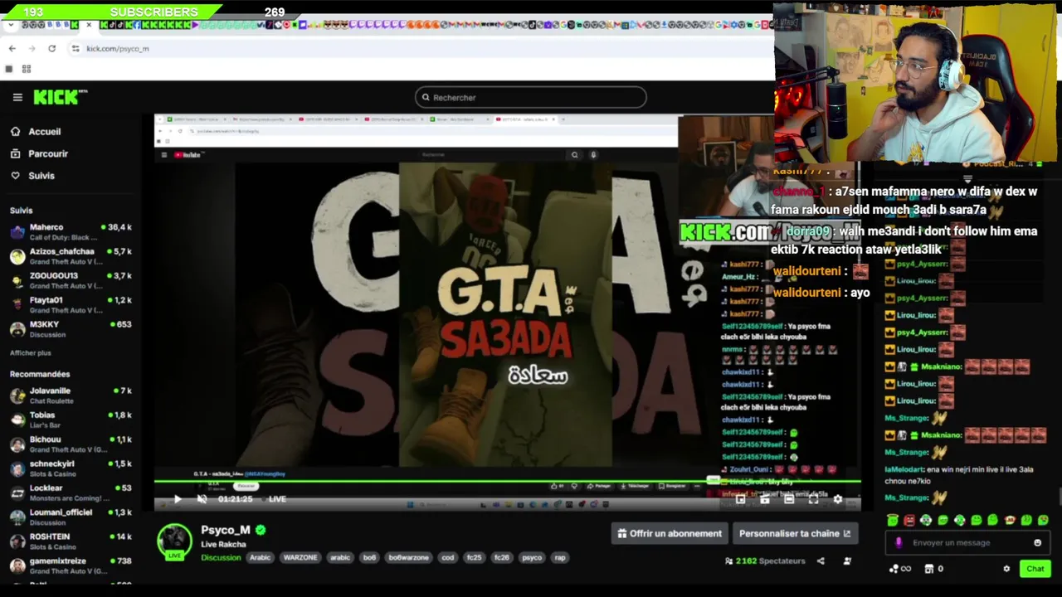Close the active browser tab
The height and width of the screenshot is (597, 1062).
pos(89,25)
